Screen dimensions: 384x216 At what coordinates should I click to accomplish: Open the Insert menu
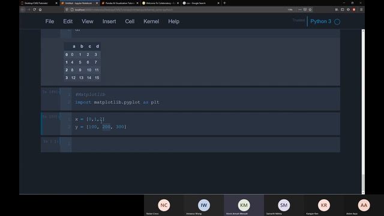(x=109, y=22)
